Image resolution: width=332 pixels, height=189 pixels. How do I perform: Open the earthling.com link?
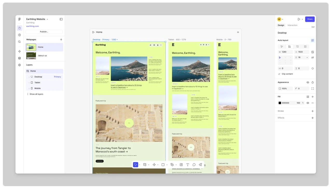pyautogui.click(x=32, y=26)
